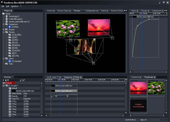Select mission_impossible.mpv in Project tree

19,22
